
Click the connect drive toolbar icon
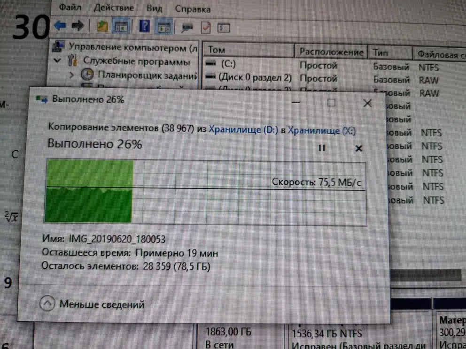187,28
